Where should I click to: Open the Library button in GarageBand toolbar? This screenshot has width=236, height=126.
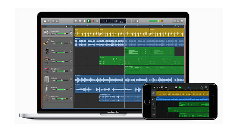(x=45, y=21)
